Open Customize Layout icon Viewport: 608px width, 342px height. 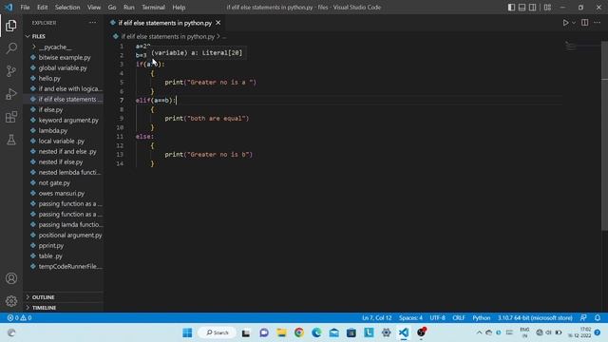click(547, 8)
